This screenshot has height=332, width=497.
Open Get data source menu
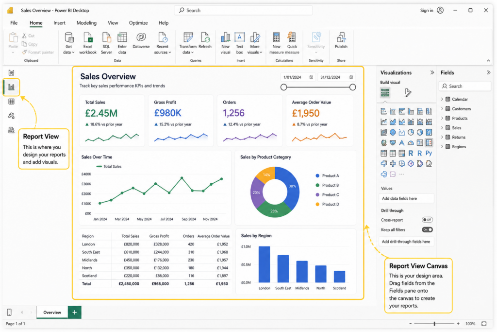click(x=69, y=43)
